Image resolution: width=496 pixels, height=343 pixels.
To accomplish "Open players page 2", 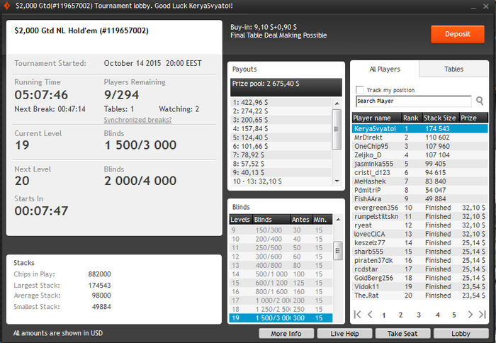I will [400, 315].
